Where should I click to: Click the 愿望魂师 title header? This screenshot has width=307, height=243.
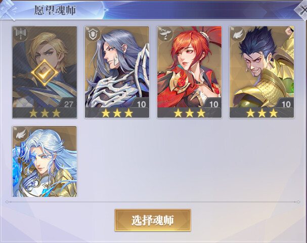[x=55, y=10]
